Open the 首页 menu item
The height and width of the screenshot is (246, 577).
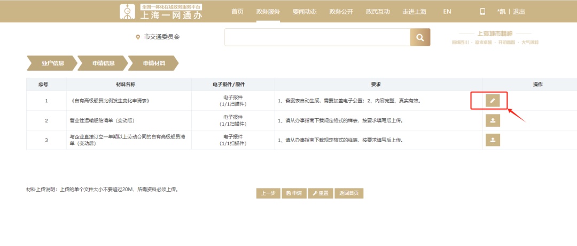(237, 12)
